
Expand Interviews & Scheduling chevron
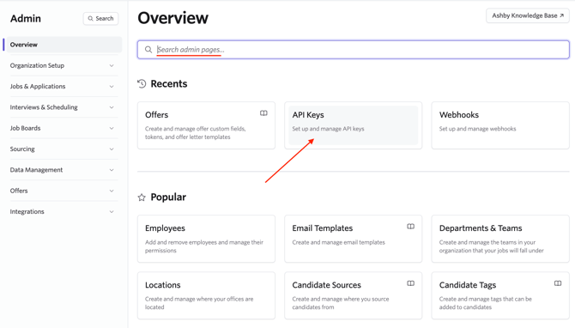pos(112,107)
